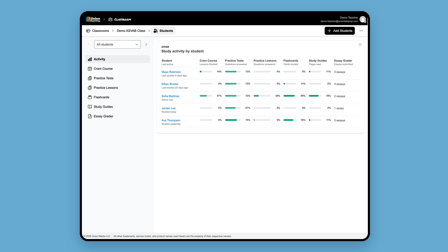448x252 pixels.
Task: Click the Add Students button
Action: point(339,31)
